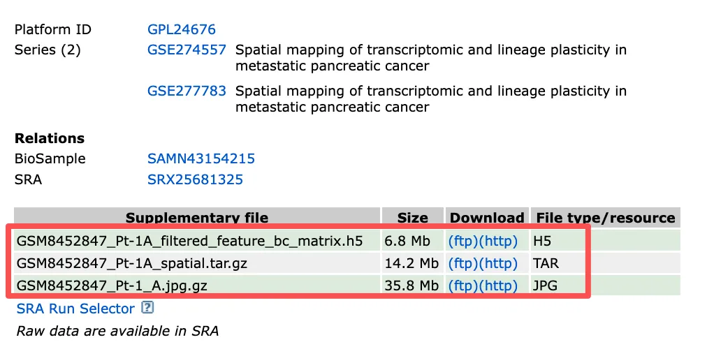Click the Supplementary file column header
This screenshot has width=707, height=349.
(196, 218)
